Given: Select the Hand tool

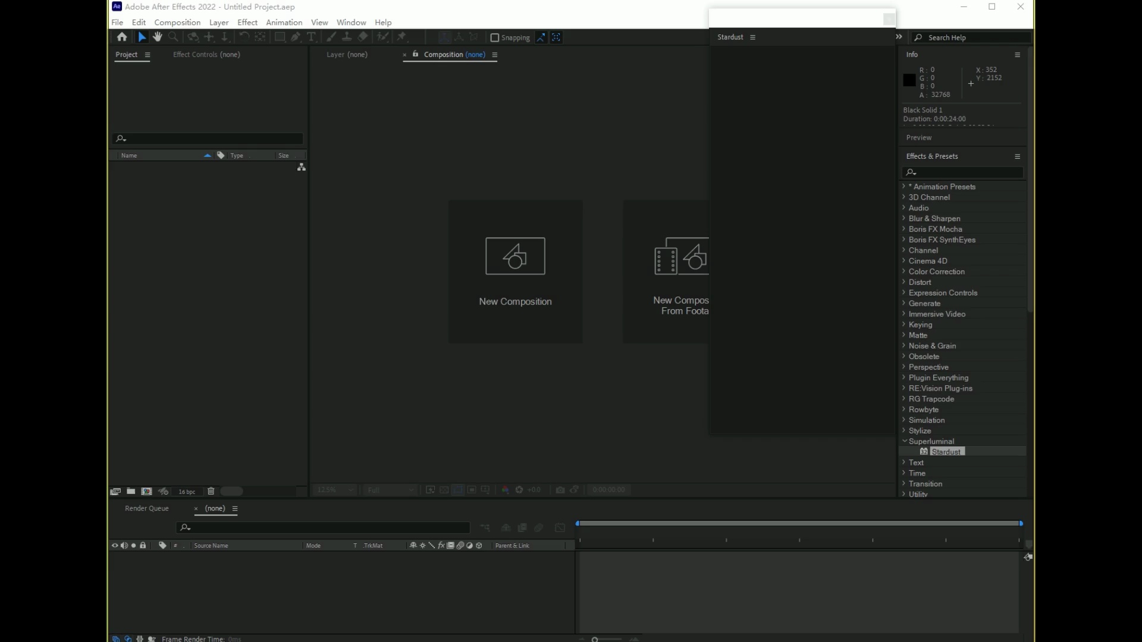Looking at the screenshot, I should [157, 37].
